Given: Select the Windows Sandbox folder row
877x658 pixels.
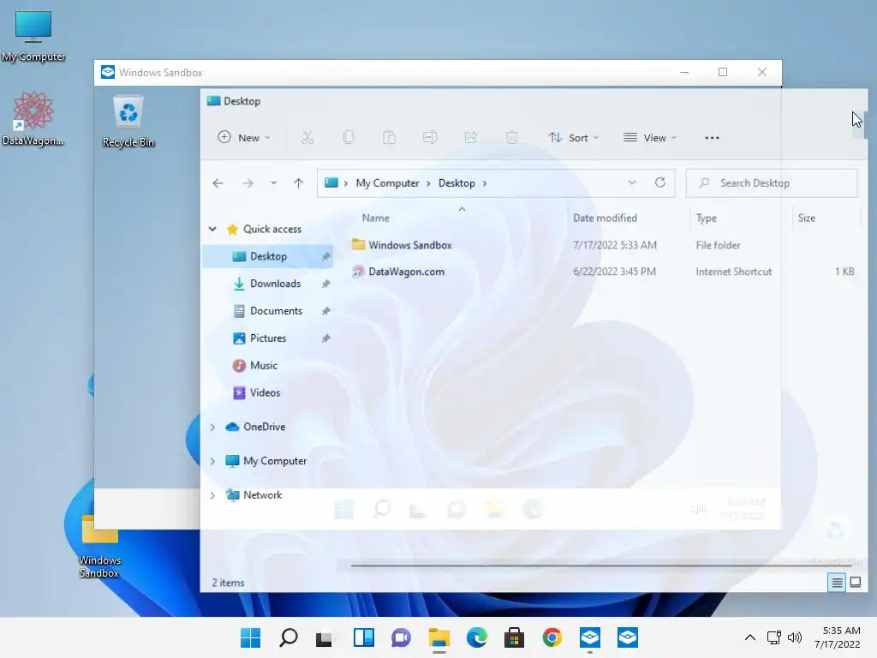Looking at the screenshot, I should point(603,245).
